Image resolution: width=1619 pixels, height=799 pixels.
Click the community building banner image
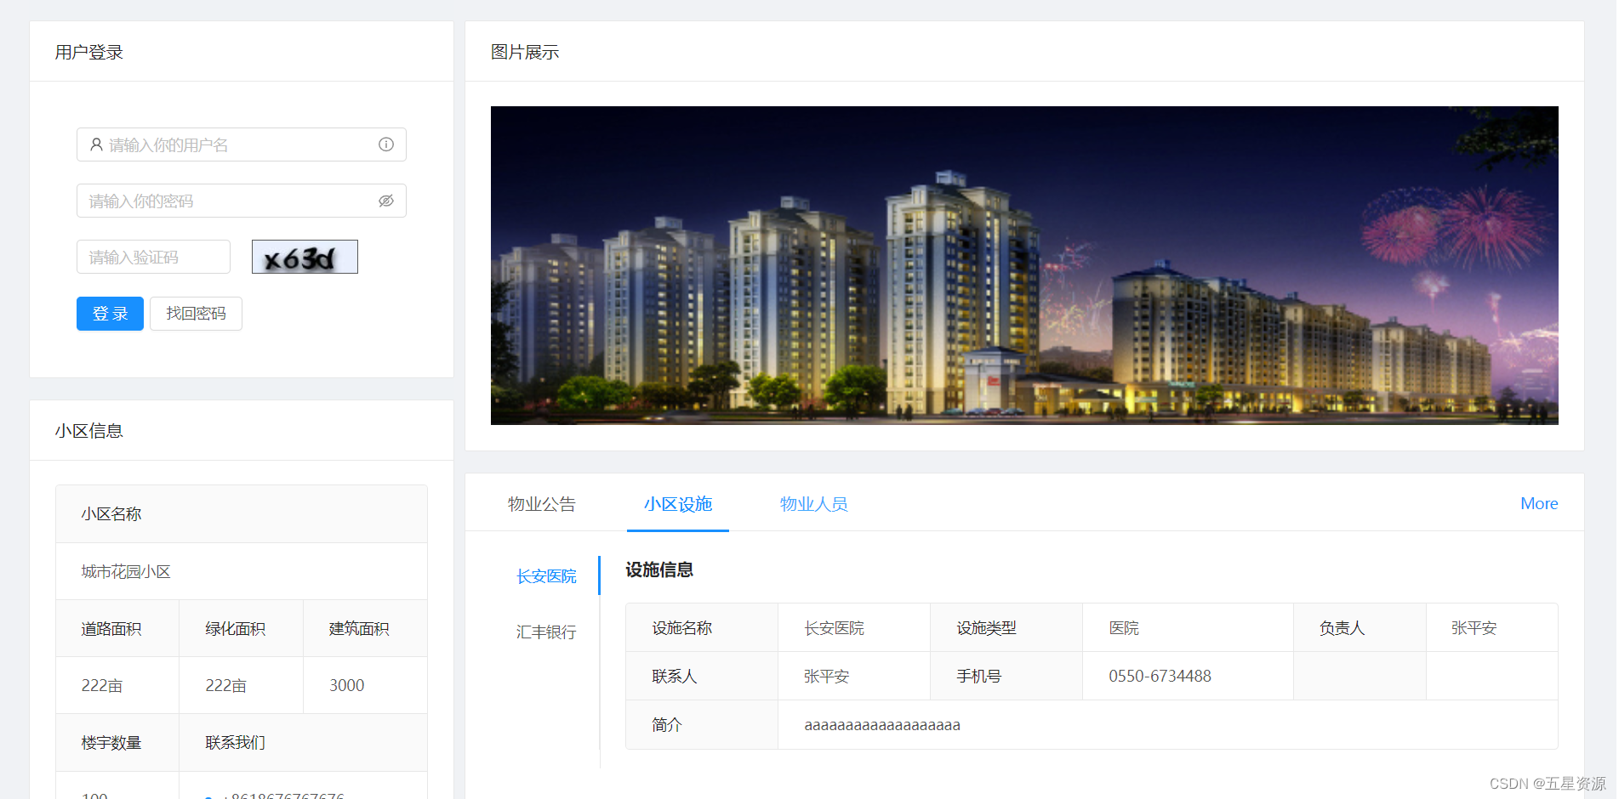1024,265
